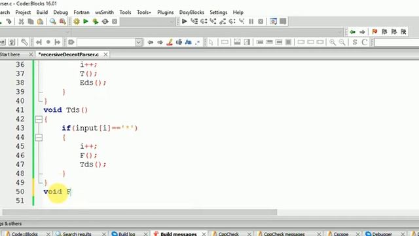Collapse the if-block fold marker line 44

(39, 137)
